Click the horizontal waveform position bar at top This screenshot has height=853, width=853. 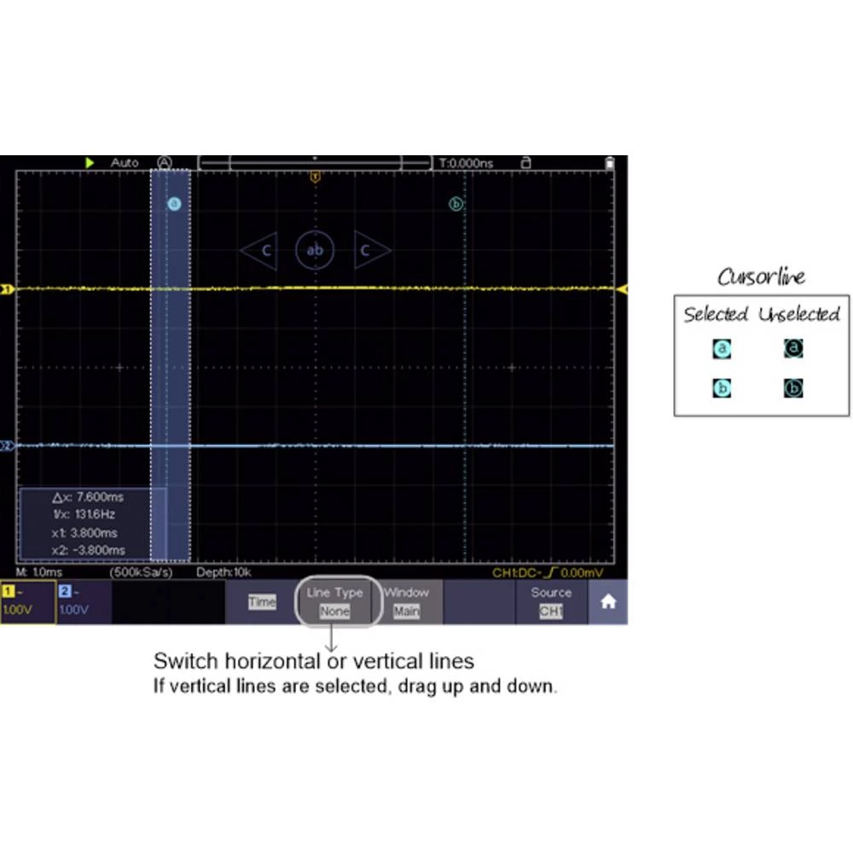(315, 162)
